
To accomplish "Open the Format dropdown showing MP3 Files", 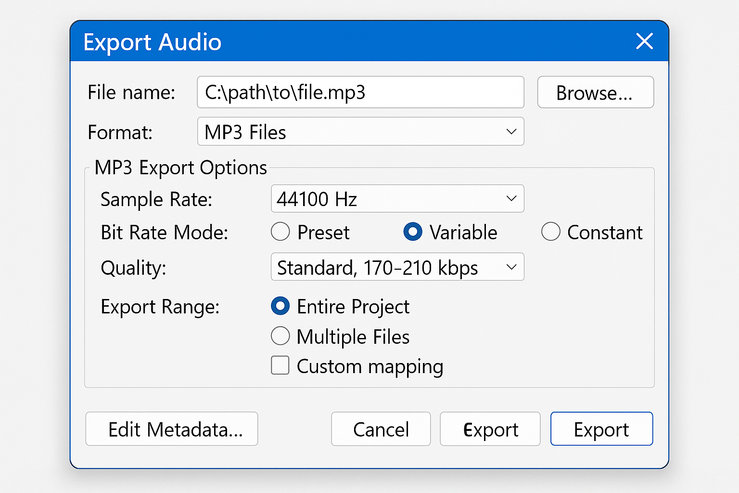I will 360,131.
